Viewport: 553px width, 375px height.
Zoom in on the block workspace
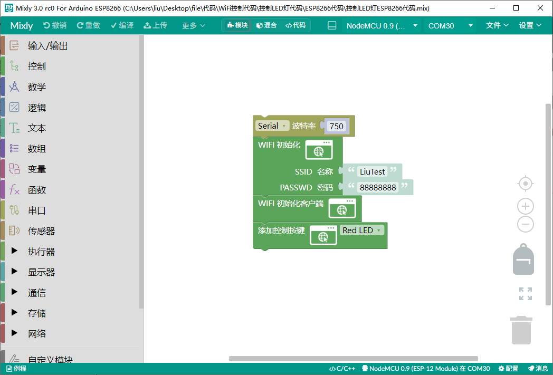click(525, 206)
